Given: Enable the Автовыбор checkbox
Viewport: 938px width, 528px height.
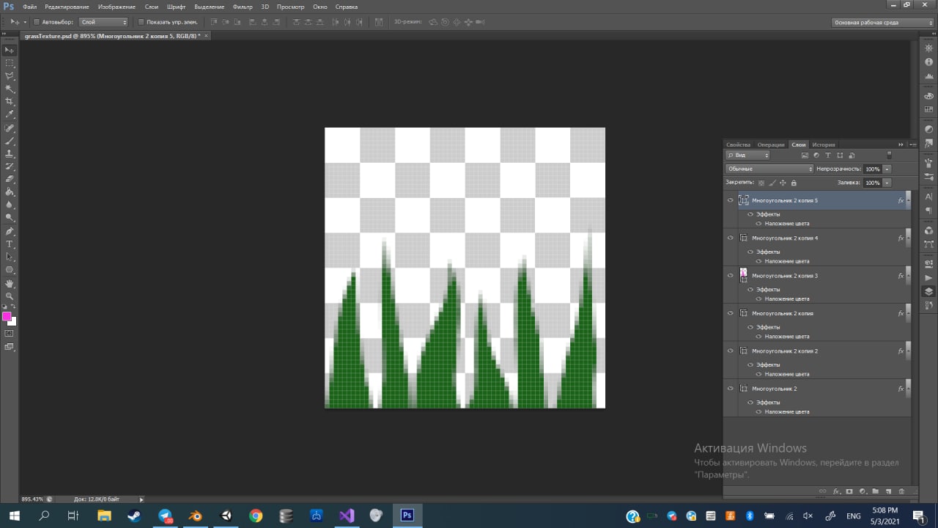Looking at the screenshot, I should (x=37, y=22).
